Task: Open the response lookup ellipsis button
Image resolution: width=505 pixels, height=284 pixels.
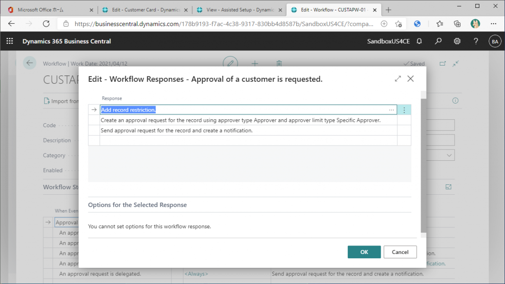Action: 392,110
